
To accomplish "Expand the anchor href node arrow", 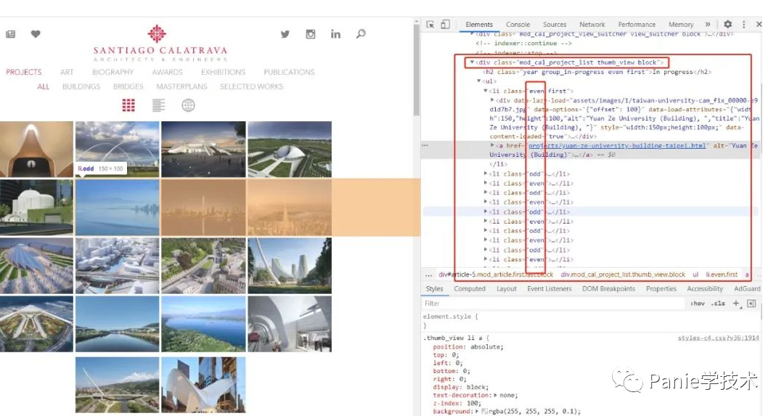I will click(492, 145).
